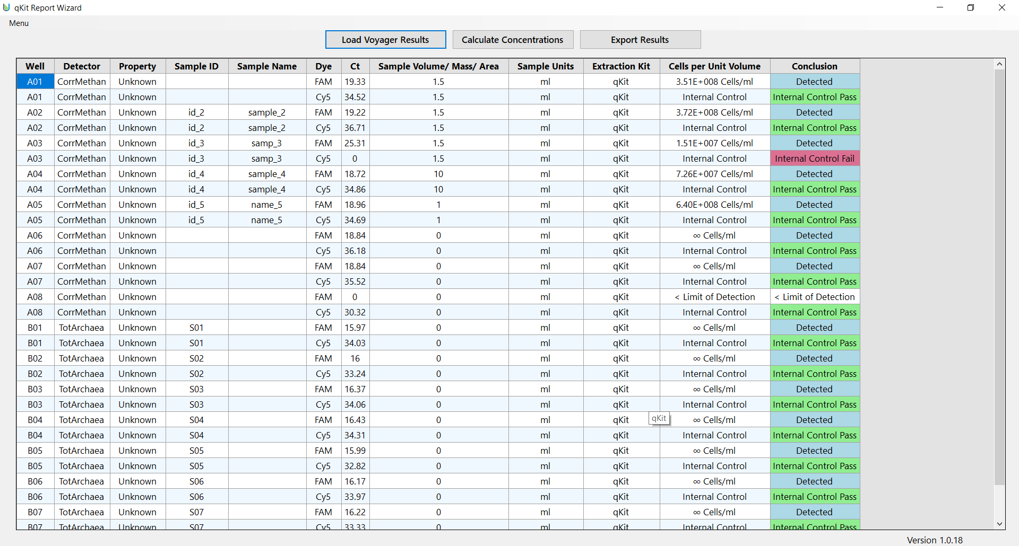This screenshot has height=546, width=1019.
Task: Click Version 1.0.18 label
Action: [x=935, y=540]
